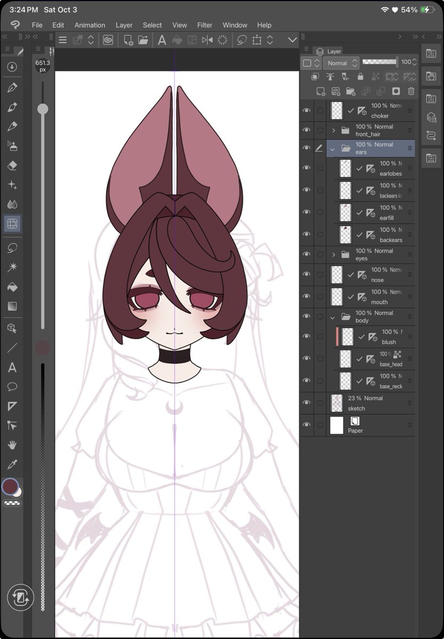This screenshot has height=639, width=444.
Task: Choose the Balloon tool
Action: pos(12,387)
